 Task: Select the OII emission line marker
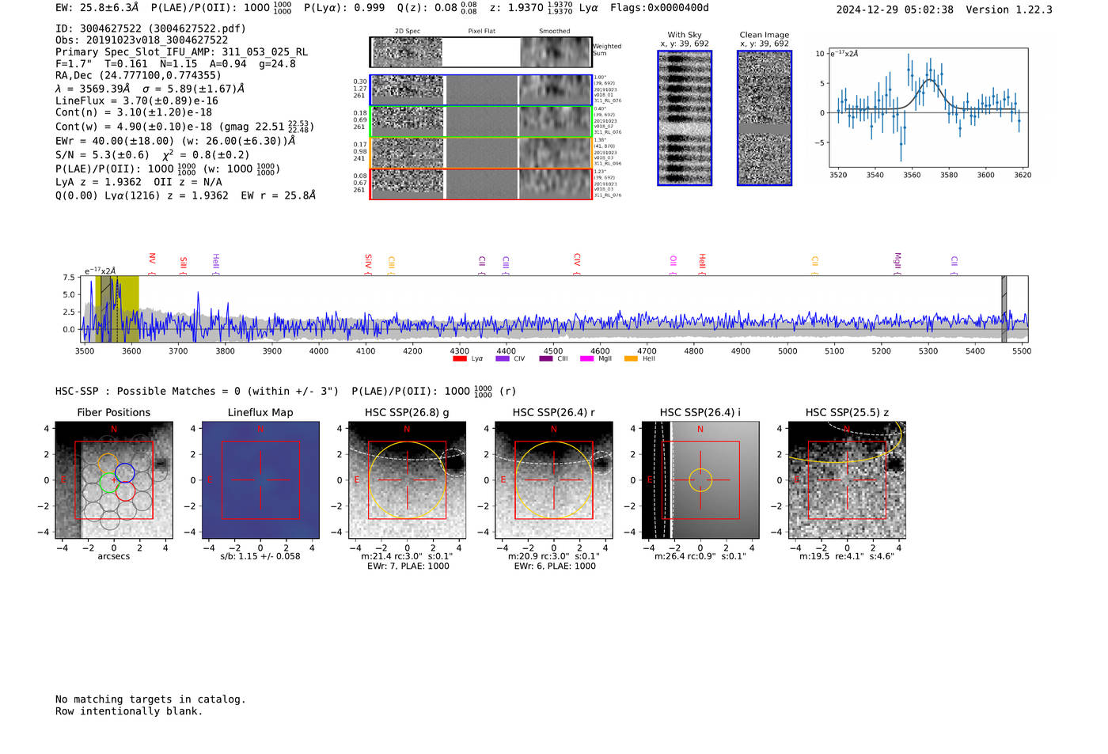[674, 265]
